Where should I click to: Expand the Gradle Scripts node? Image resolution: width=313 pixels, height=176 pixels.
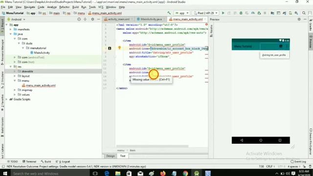[6, 99]
